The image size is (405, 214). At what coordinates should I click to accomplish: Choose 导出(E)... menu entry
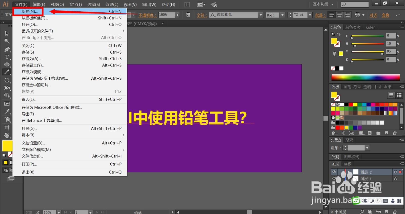click(70, 114)
